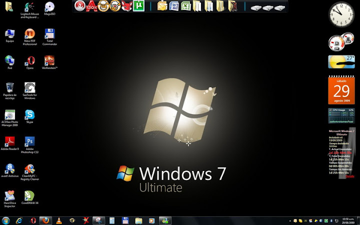
Task: Click the red flame Nero icon in dock
Action: click(80, 6)
